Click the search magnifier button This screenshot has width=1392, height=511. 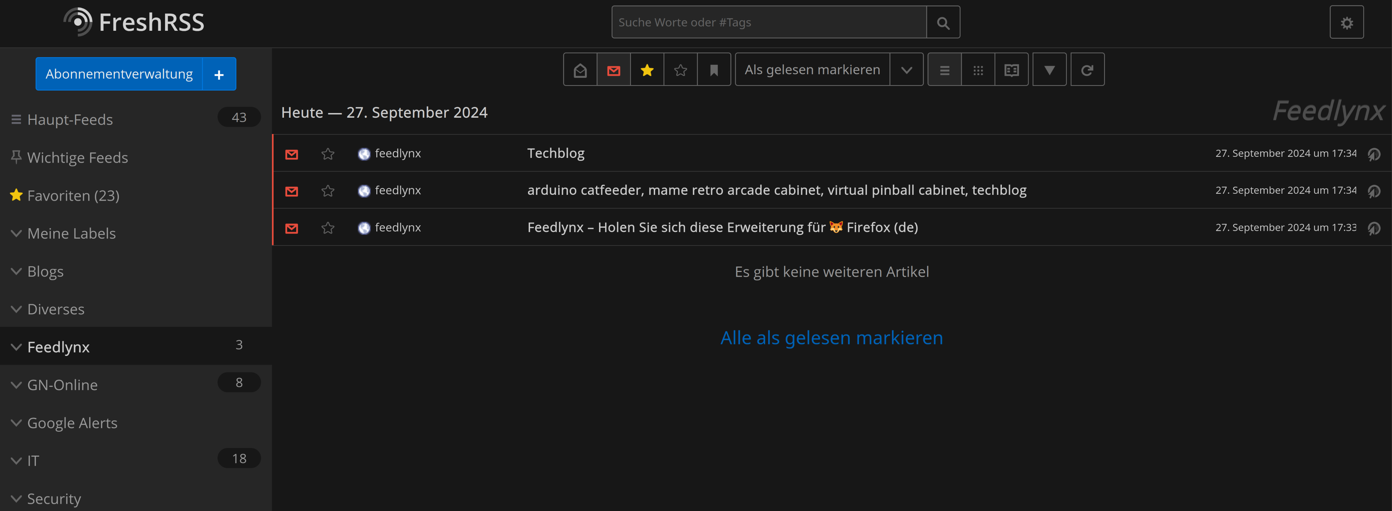pos(943,22)
